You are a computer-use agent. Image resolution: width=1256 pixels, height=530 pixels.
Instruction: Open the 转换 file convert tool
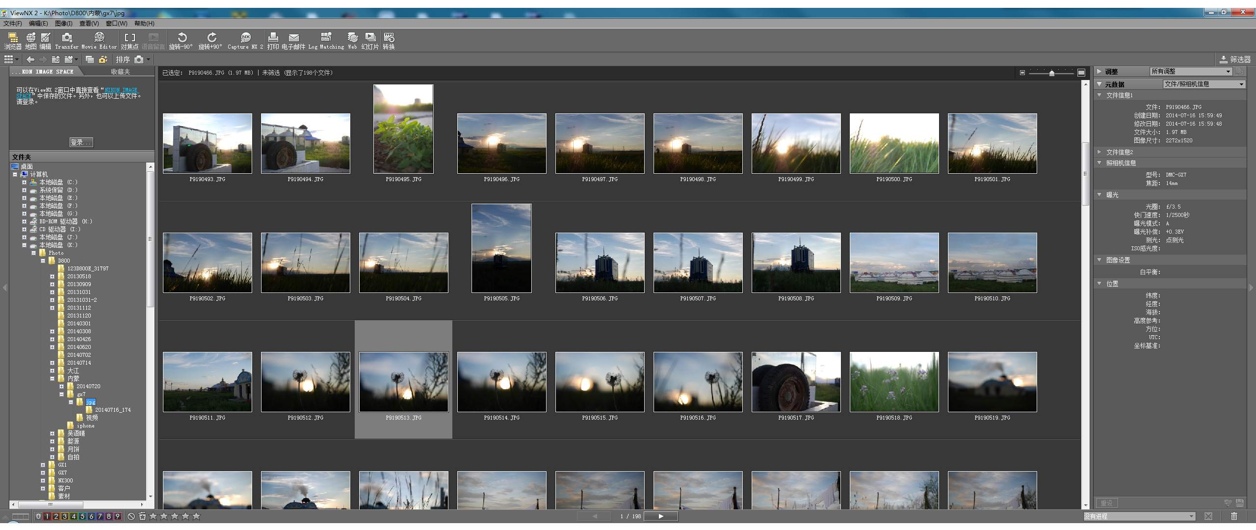pos(389,41)
